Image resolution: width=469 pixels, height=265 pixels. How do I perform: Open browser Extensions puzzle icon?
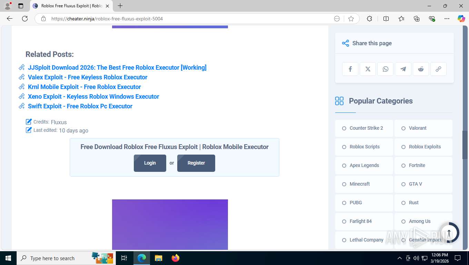pyautogui.click(x=369, y=19)
